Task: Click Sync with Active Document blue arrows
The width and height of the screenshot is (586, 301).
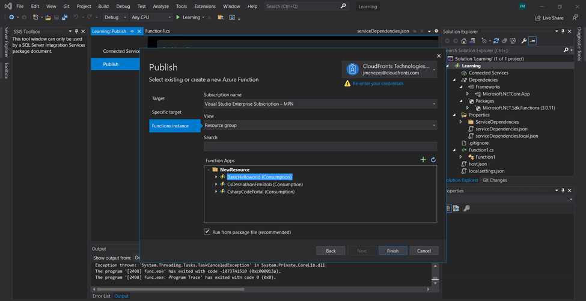Action: (x=496, y=41)
